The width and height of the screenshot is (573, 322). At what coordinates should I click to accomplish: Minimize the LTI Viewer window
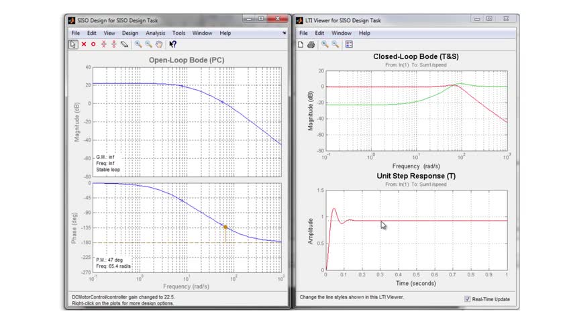[477, 19]
